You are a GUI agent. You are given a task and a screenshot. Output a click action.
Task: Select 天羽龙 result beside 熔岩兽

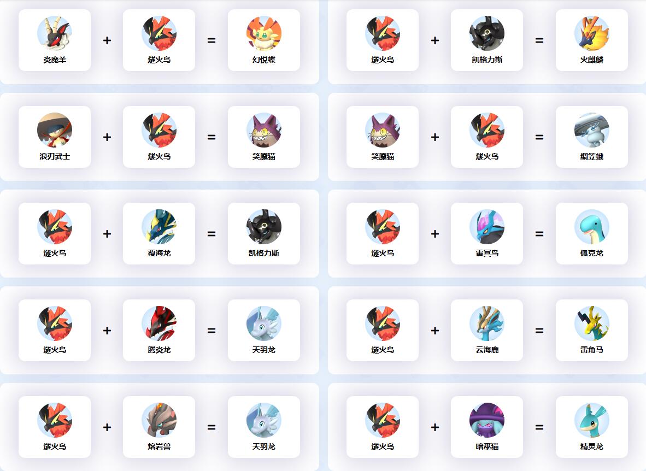[263, 427]
